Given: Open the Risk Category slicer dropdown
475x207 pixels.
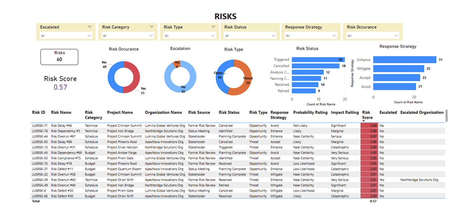Looking at the screenshot, I should coord(151,35).
